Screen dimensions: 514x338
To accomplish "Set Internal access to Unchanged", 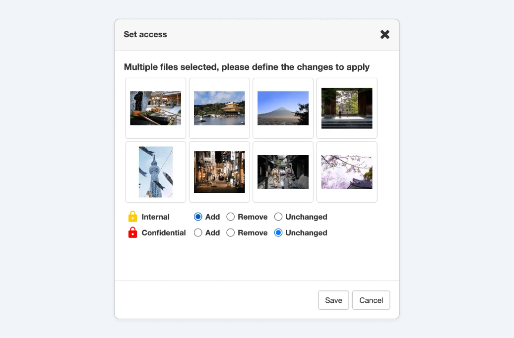I will 278,217.
